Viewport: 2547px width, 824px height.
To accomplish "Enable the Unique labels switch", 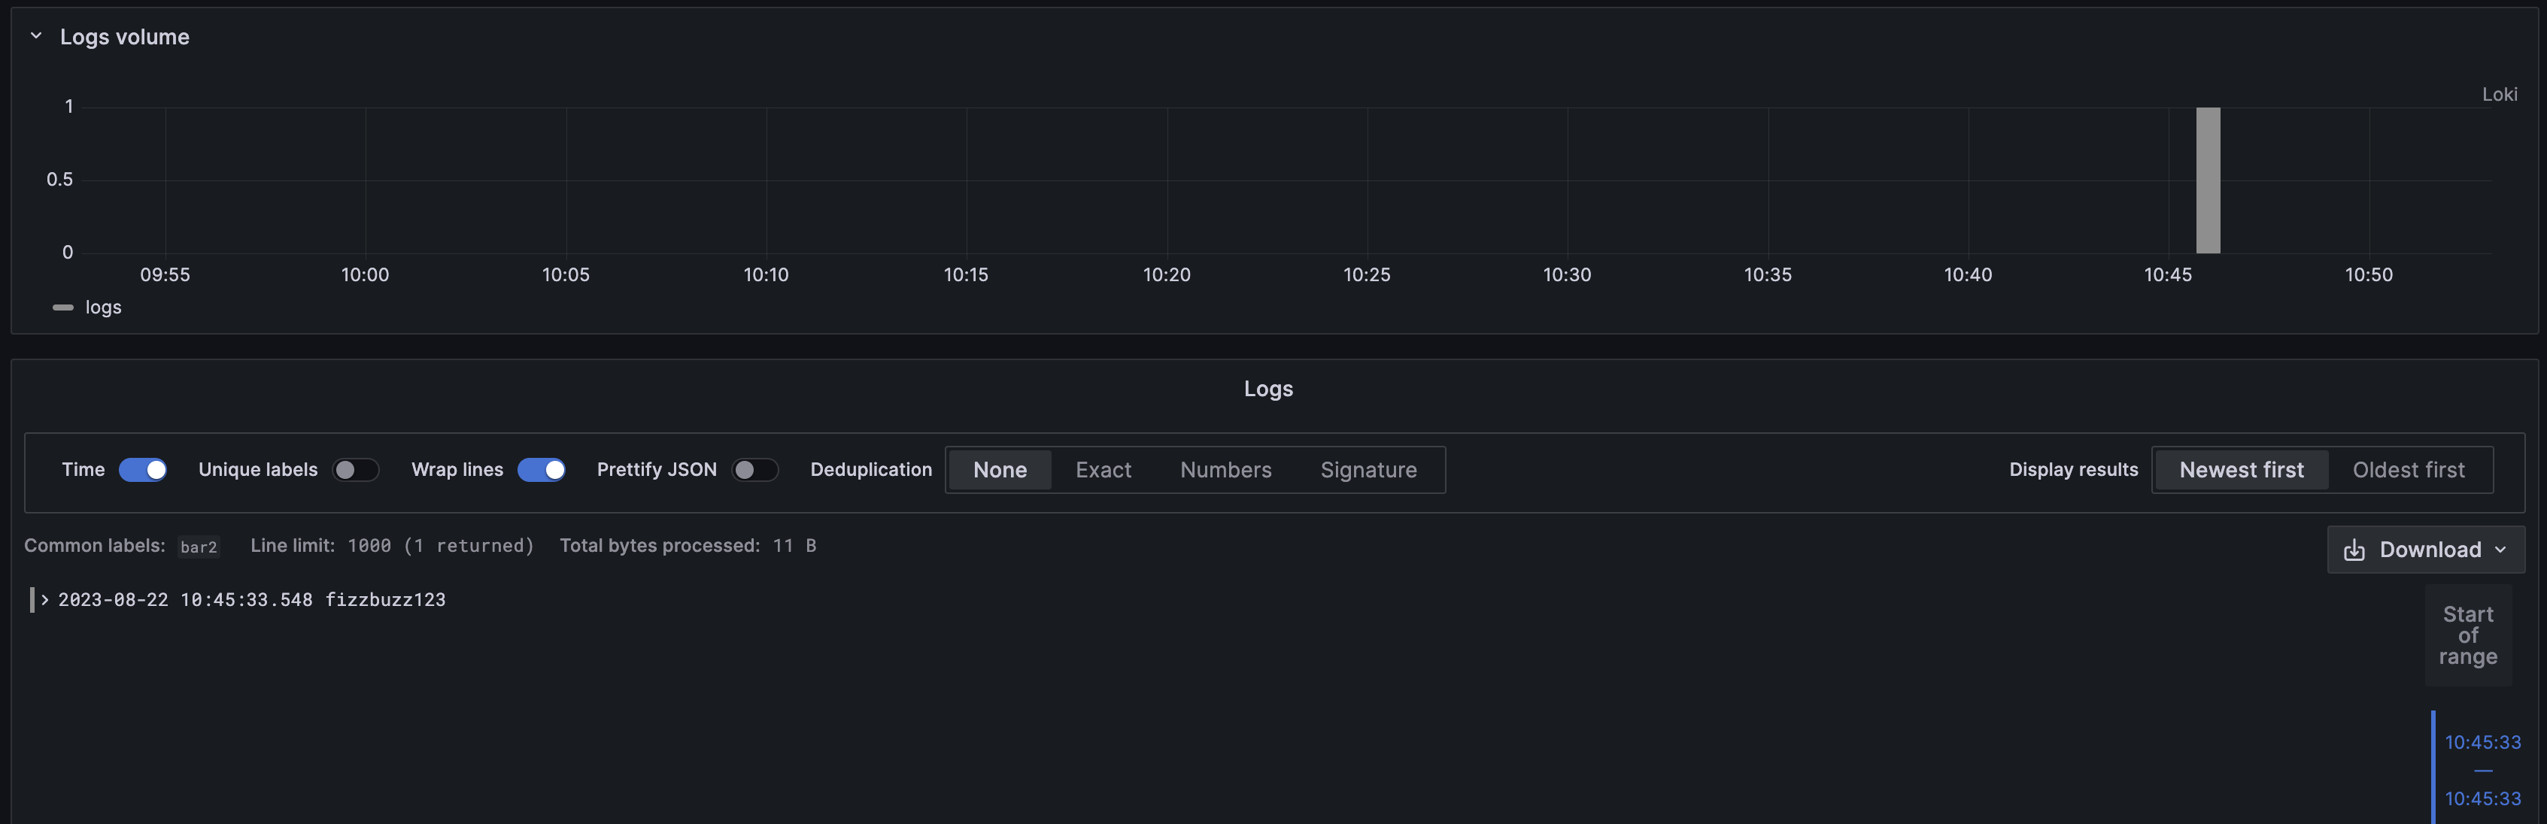I will [x=355, y=469].
